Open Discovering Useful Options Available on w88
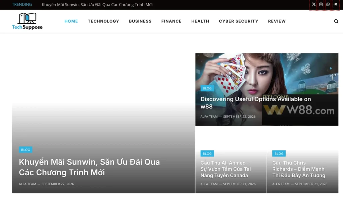 pyautogui.click(x=256, y=103)
